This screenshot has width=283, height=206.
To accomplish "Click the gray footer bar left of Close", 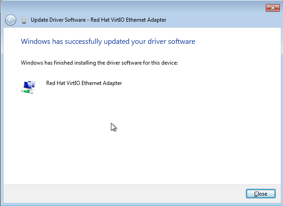I will pyautogui.click(x=122, y=193).
